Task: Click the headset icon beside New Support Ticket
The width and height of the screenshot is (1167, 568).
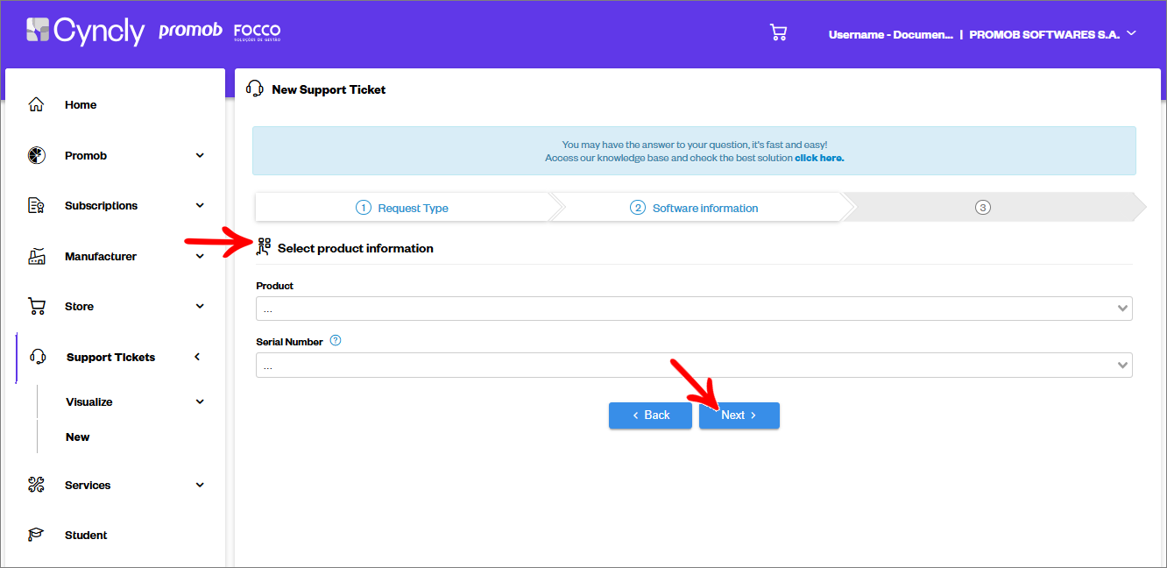Action: (255, 89)
